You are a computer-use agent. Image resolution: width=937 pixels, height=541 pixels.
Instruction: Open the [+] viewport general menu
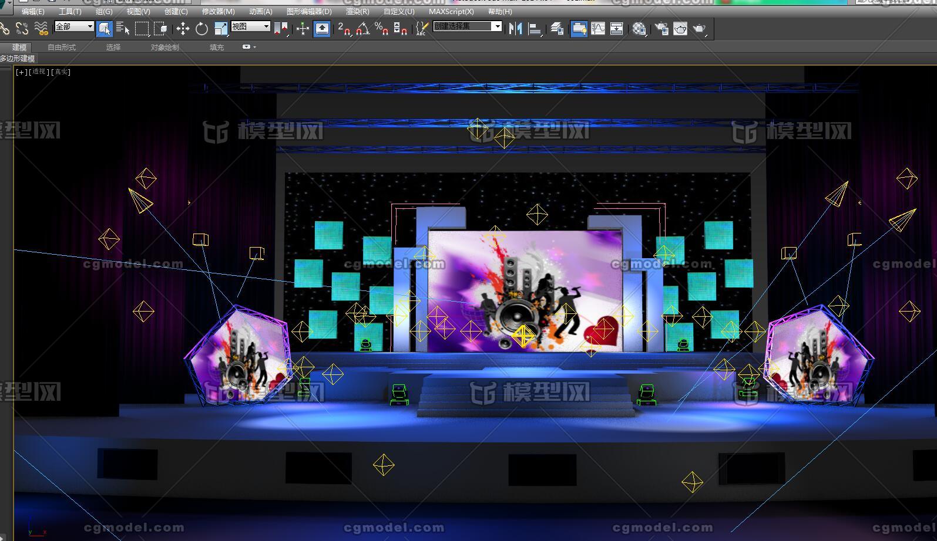(21, 72)
